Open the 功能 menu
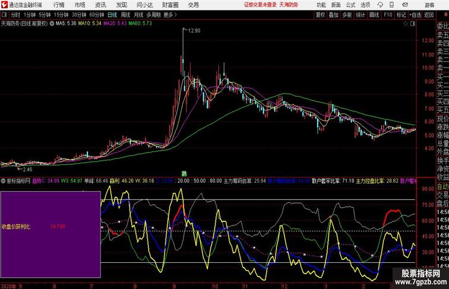 (x=321, y=5)
